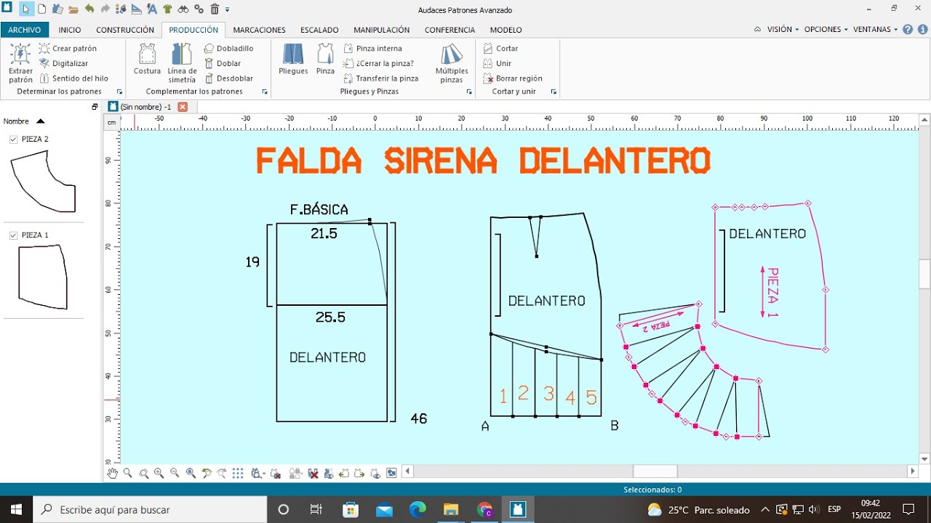Switch to the MODELO tab
Viewport: 931px width, 523px height.
[506, 30]
